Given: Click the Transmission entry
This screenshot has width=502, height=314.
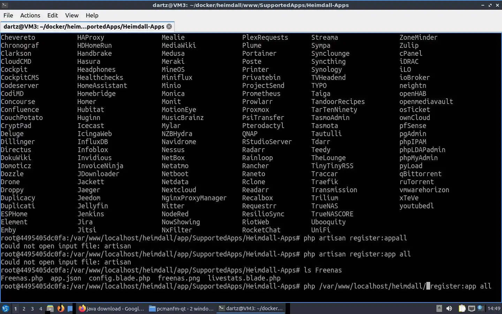Looking at the screenshot, I should (x=334, y=190).
